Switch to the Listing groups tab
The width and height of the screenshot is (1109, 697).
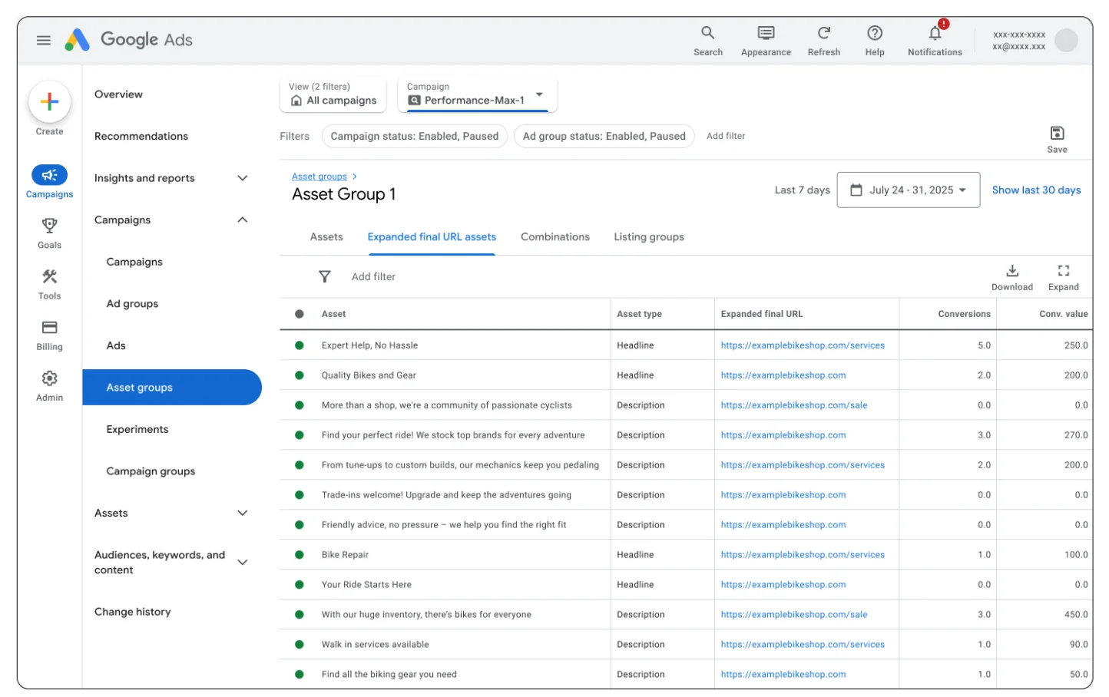tap(648, 236)
